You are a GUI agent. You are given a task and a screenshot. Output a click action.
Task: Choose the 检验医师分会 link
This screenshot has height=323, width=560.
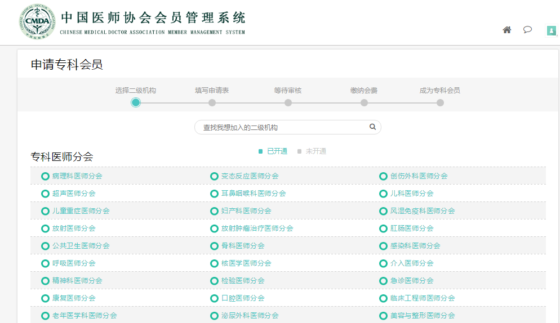[243, 281]
